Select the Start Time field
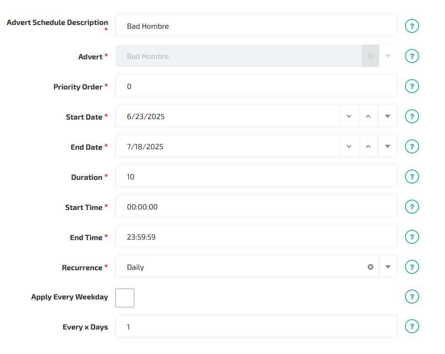Image resolution: width=445 pixels, height=354 pixels. [x=256, y=207]
